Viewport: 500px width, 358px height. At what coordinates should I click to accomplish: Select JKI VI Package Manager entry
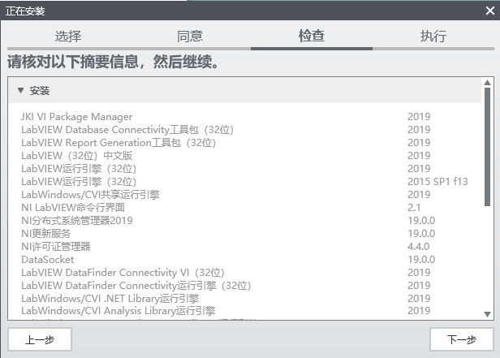point(77,117)
